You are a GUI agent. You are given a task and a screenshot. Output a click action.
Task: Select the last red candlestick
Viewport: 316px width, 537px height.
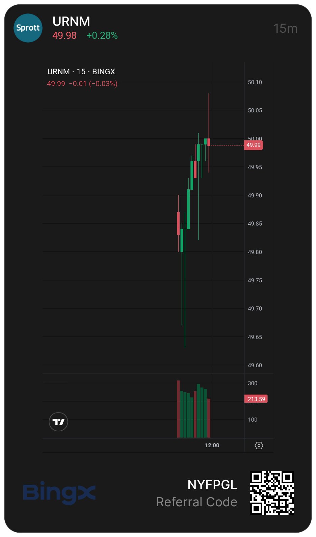point(209,142)
